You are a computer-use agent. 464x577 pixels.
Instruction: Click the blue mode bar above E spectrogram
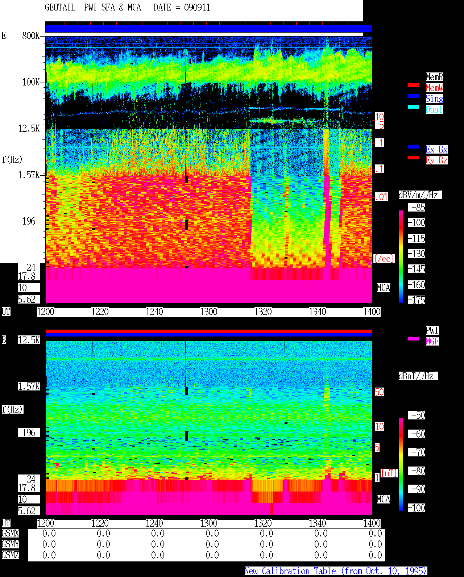[x=208, y=29]
